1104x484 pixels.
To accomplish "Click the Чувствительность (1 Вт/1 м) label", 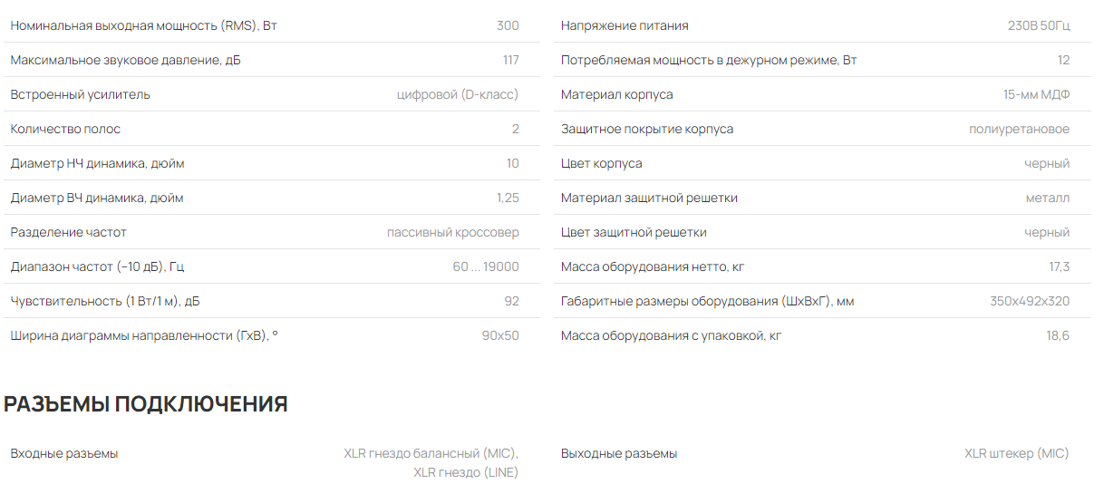I will click(105, 301).
